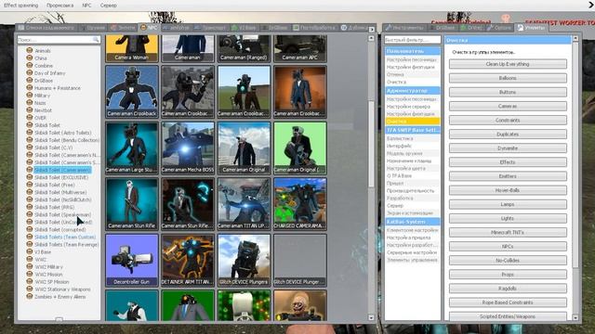Show more tabs with arrow button
595x334 pixels.
[372, 29]
